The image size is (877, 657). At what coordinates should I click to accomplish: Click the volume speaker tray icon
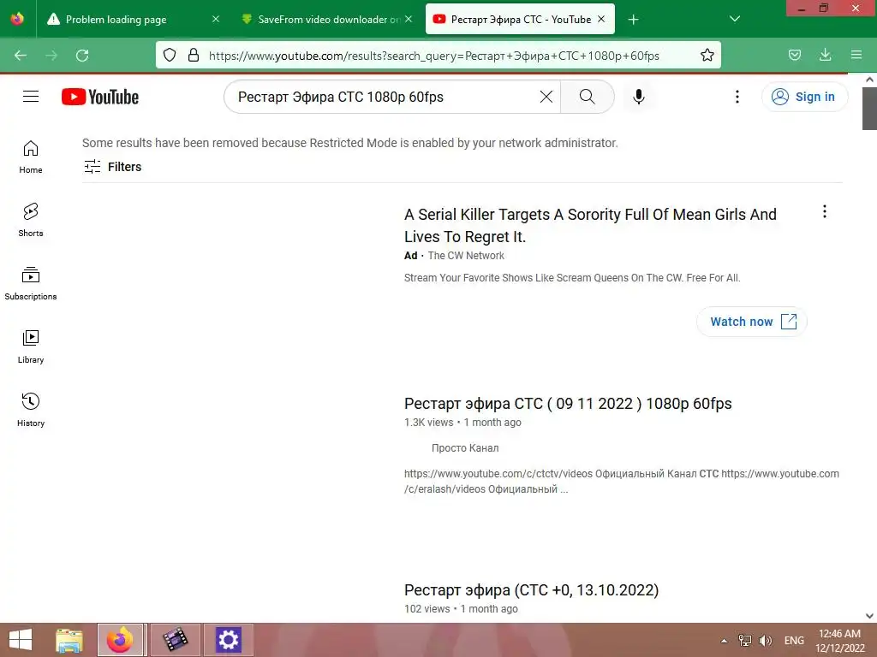click(765, 641)
